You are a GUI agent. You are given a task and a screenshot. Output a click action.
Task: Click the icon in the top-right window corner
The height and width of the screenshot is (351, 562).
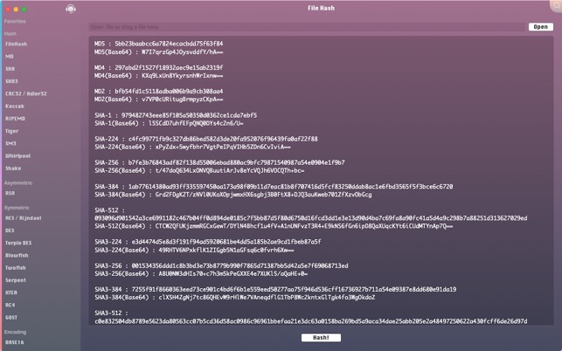tap(554, 7)
